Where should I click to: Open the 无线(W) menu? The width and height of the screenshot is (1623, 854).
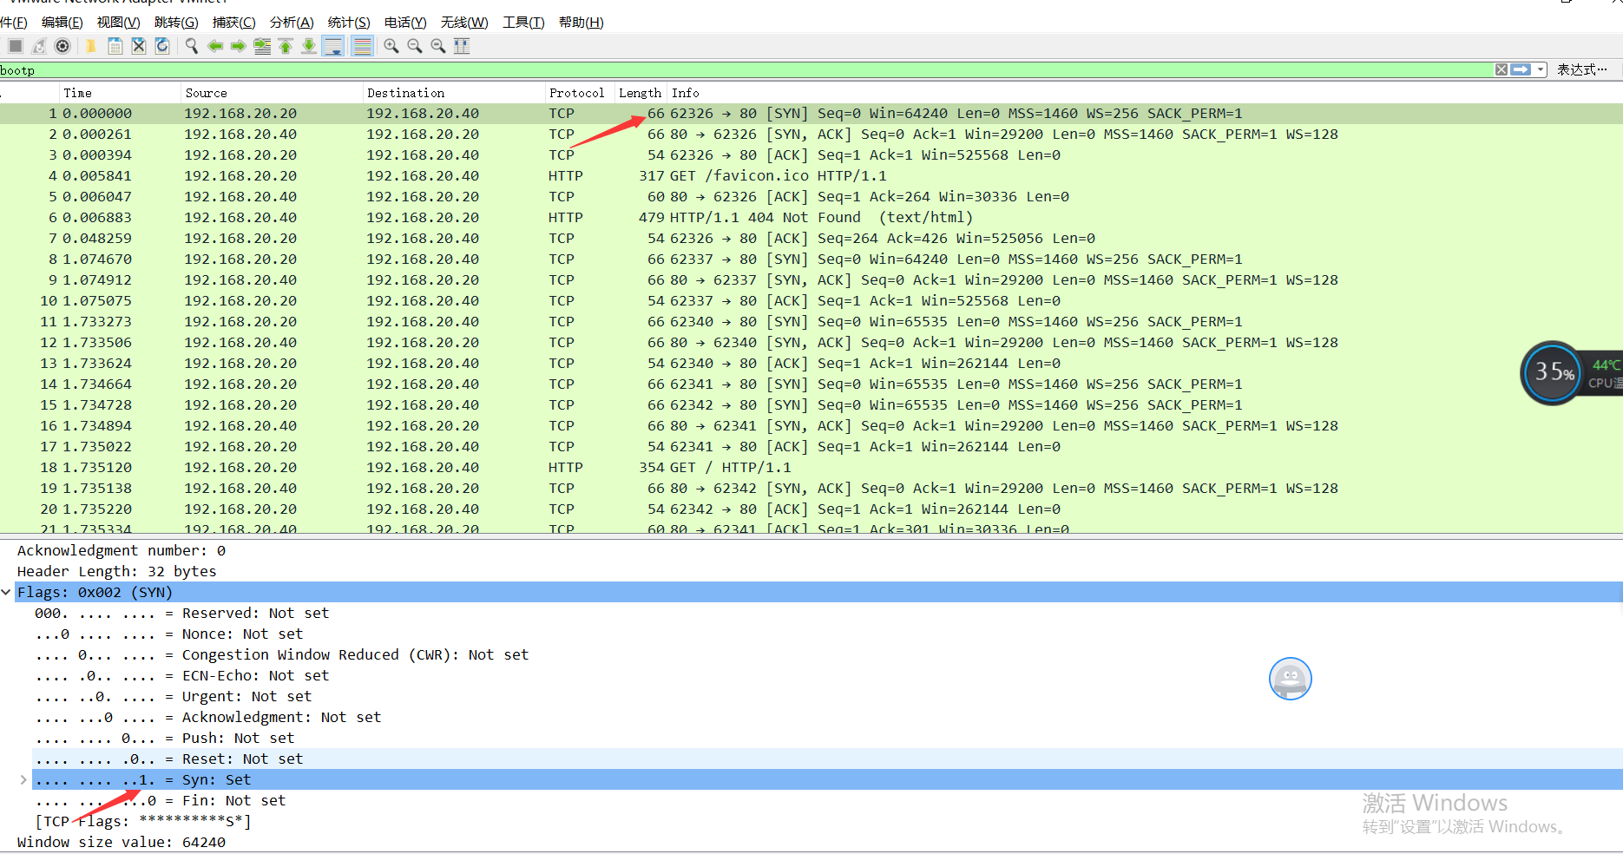point(464,23)
